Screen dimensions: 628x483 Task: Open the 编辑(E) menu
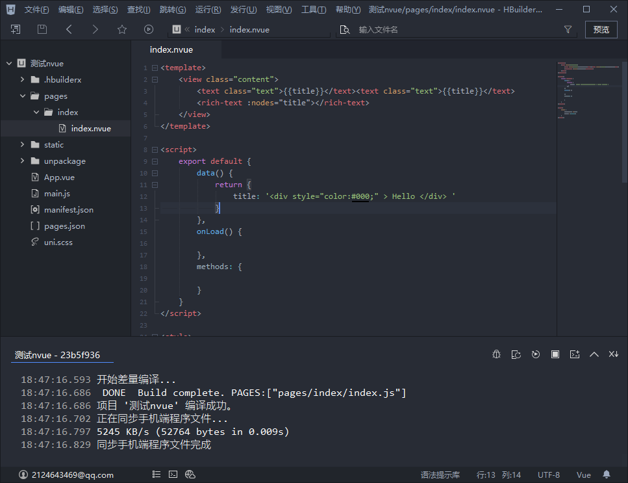click(x=71, y=9)
